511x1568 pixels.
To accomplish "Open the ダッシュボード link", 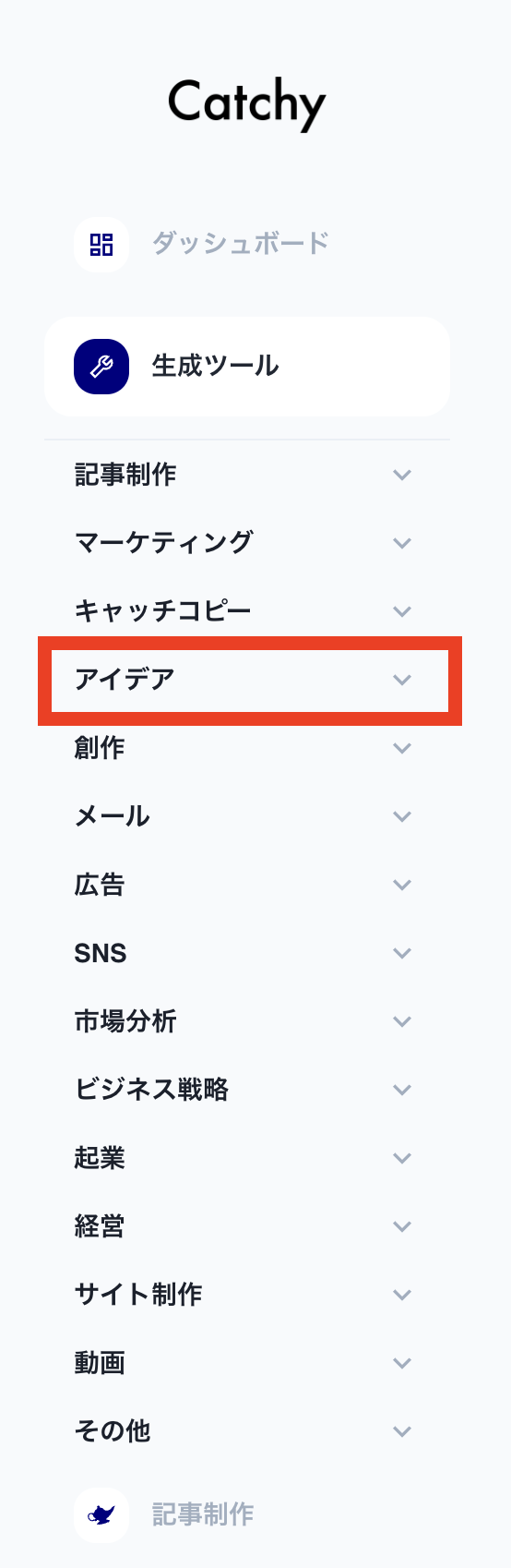I will 240,244.
